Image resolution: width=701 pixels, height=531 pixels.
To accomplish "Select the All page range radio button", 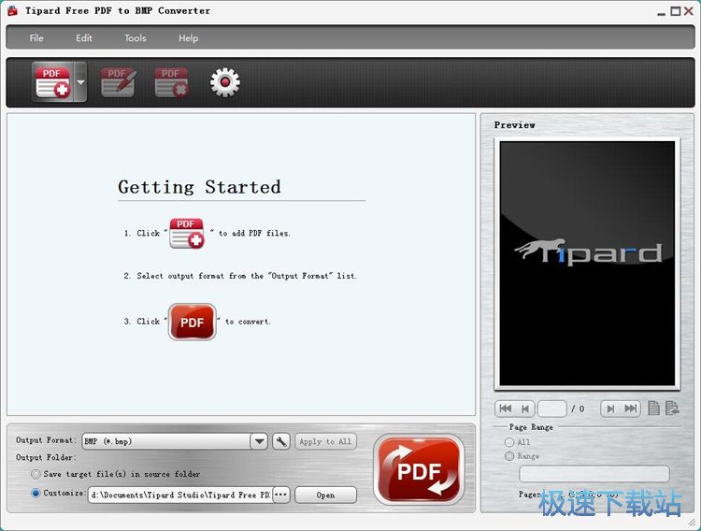I will [508, 442].
